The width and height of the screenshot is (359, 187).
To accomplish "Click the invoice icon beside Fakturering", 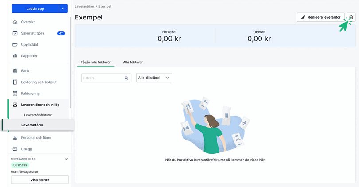I will pyautogui.click(x=15, y=93).
